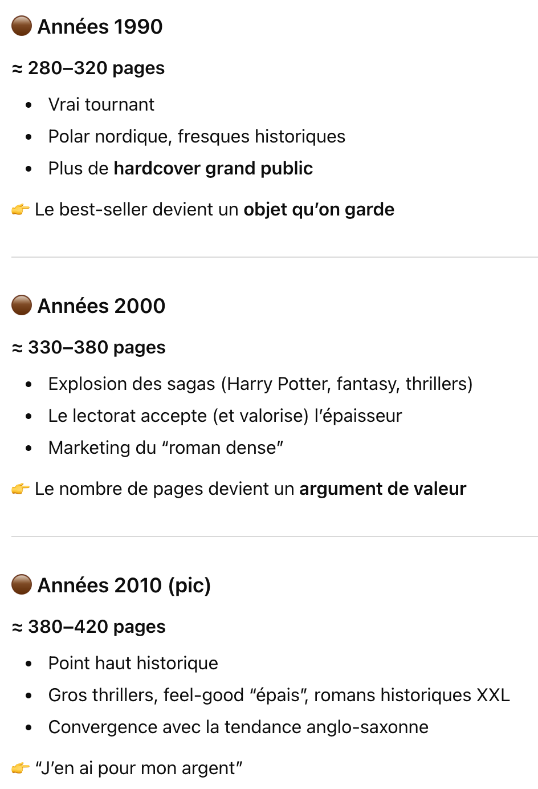Image resolution: width=538 pixels, height=789 pixels.
Task: Click the bold text "hardcover grand public"
Action: point(213,169)
